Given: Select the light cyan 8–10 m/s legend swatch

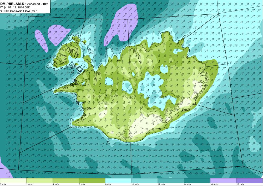Looking at the screenshot, I should click(118, 181).
